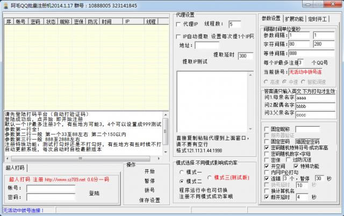Screen dimensions: 344x216
Task: Click the 暂停 seconds field showing 30
Action: (x=319, y=178)
